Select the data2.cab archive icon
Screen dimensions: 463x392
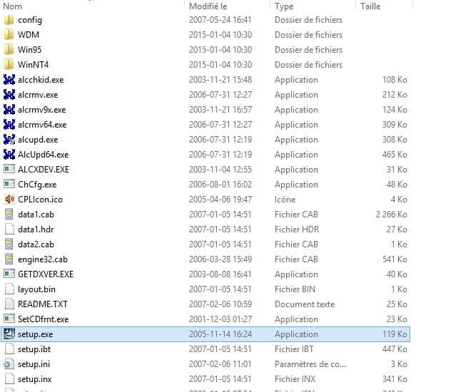9,244
